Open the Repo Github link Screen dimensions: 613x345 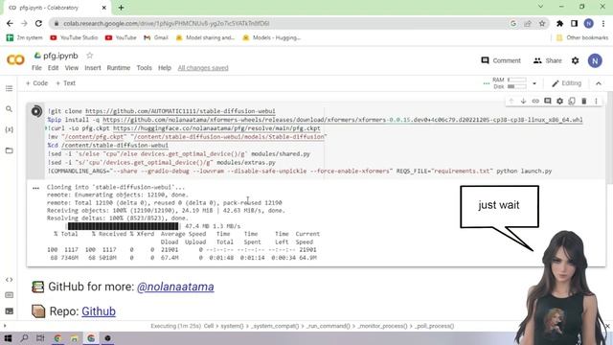click(x=99, y=311)
